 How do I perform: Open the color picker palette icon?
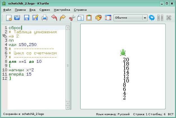98,18
